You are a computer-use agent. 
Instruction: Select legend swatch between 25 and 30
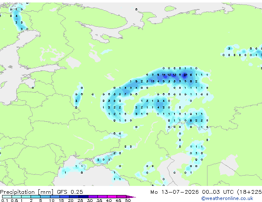[x=83, y=197]
